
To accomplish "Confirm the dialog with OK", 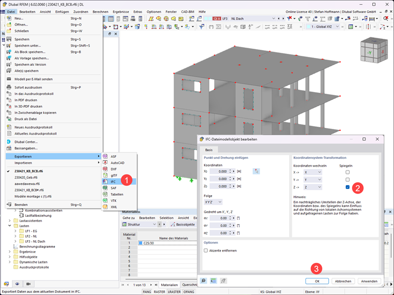I will tap(317, 281).
